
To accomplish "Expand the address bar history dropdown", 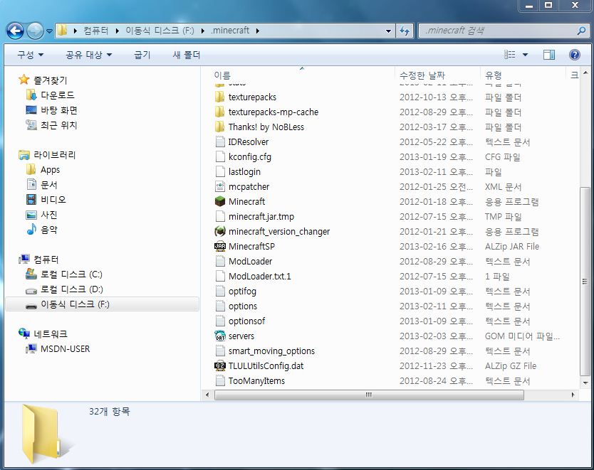I will click(x=388, y=31).
